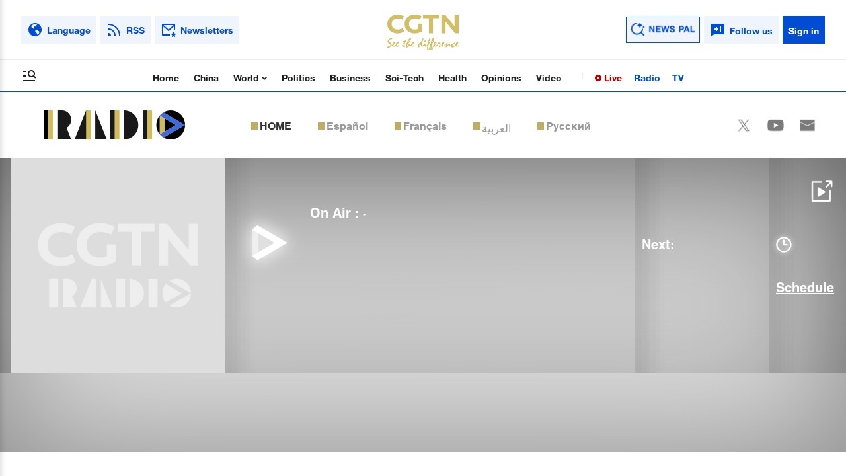Click the Sign in button
Viewport: 846px width, 476px height.
tap(804, 30)
